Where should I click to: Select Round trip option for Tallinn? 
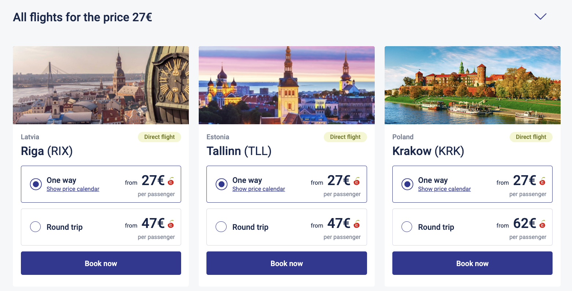point(221,227)
